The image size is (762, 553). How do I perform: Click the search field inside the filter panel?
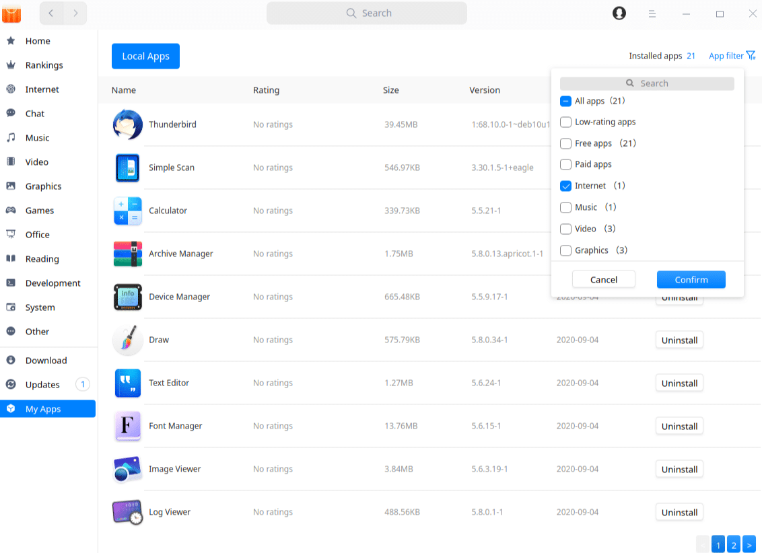click(646, 83)
